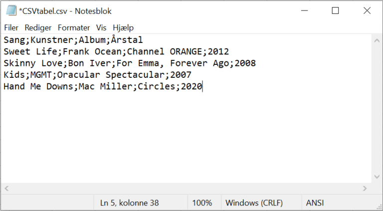
Task: Open the Vis menu
Action: click(101, 27)
